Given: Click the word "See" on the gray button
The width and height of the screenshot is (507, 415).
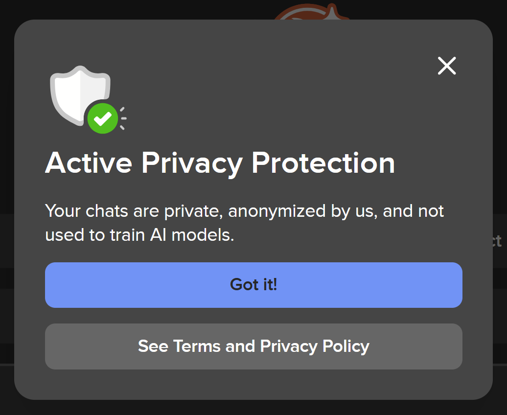Looking at the screenshot, I should click(x=153, y=346).
